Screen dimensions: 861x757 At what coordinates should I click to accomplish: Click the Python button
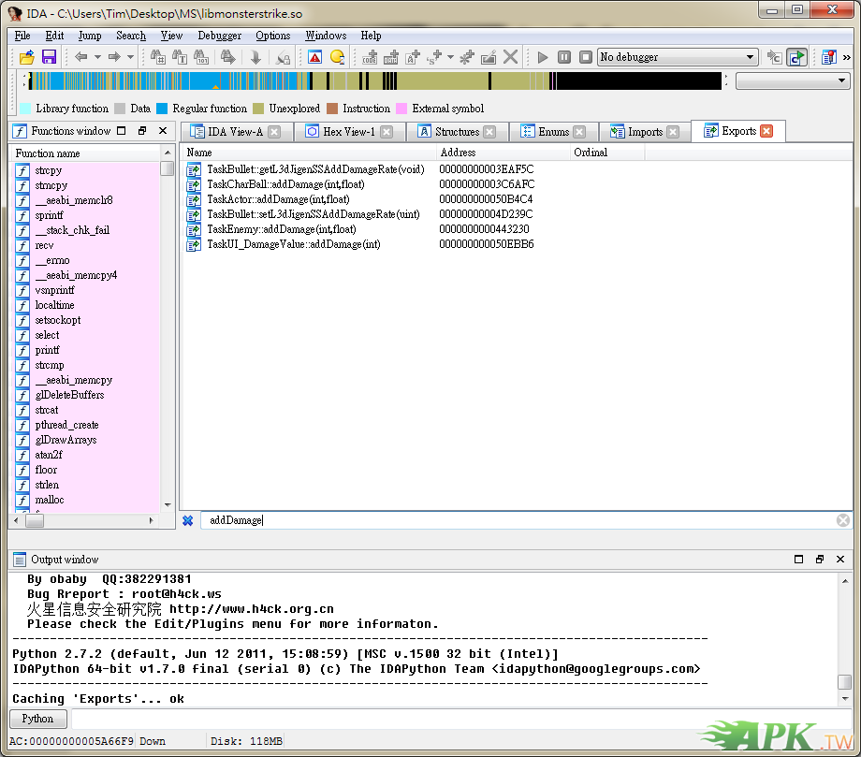(x=37, y=719)
